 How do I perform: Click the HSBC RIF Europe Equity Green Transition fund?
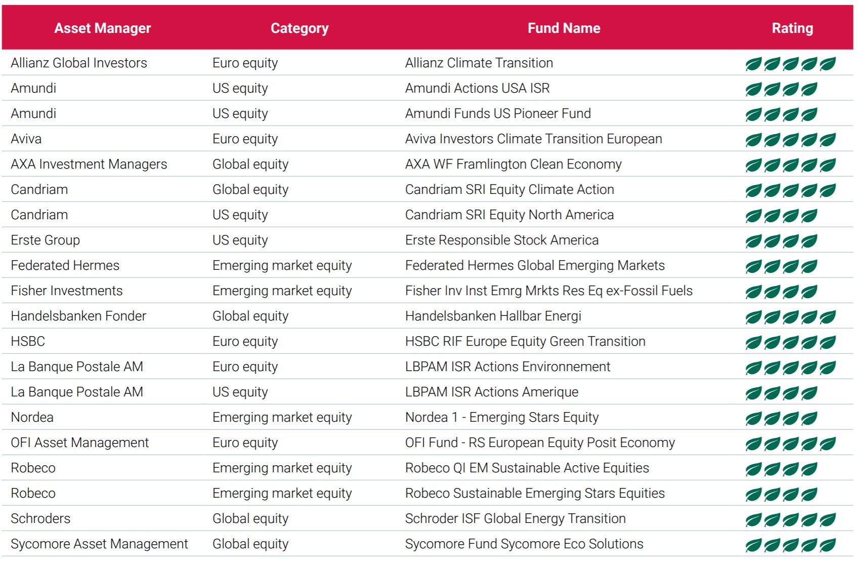[x=525, y=341]
